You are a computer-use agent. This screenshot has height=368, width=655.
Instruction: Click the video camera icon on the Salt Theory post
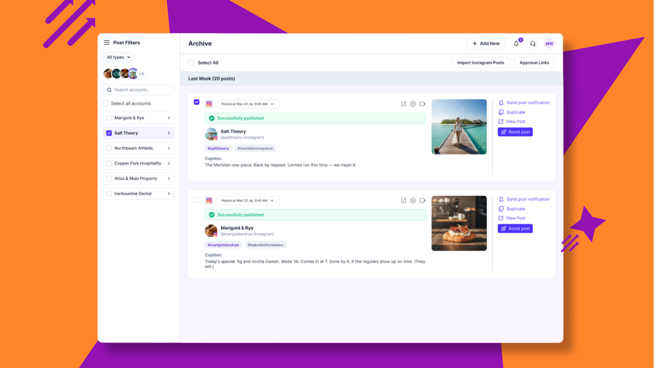pos(422,104)
